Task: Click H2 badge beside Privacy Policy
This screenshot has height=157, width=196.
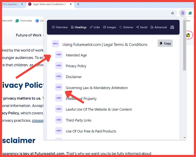Action: 59,65
